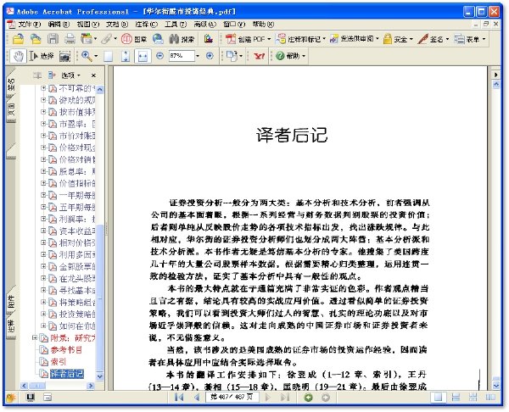Click the bookmarks panel scroll-right arrow

click(91, 386)
